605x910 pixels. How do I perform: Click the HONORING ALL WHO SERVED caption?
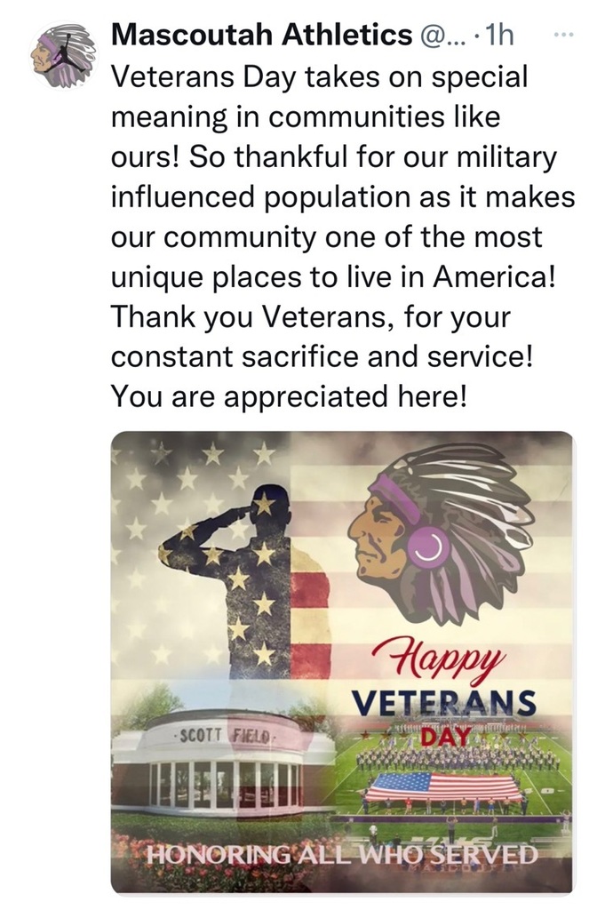342,854
